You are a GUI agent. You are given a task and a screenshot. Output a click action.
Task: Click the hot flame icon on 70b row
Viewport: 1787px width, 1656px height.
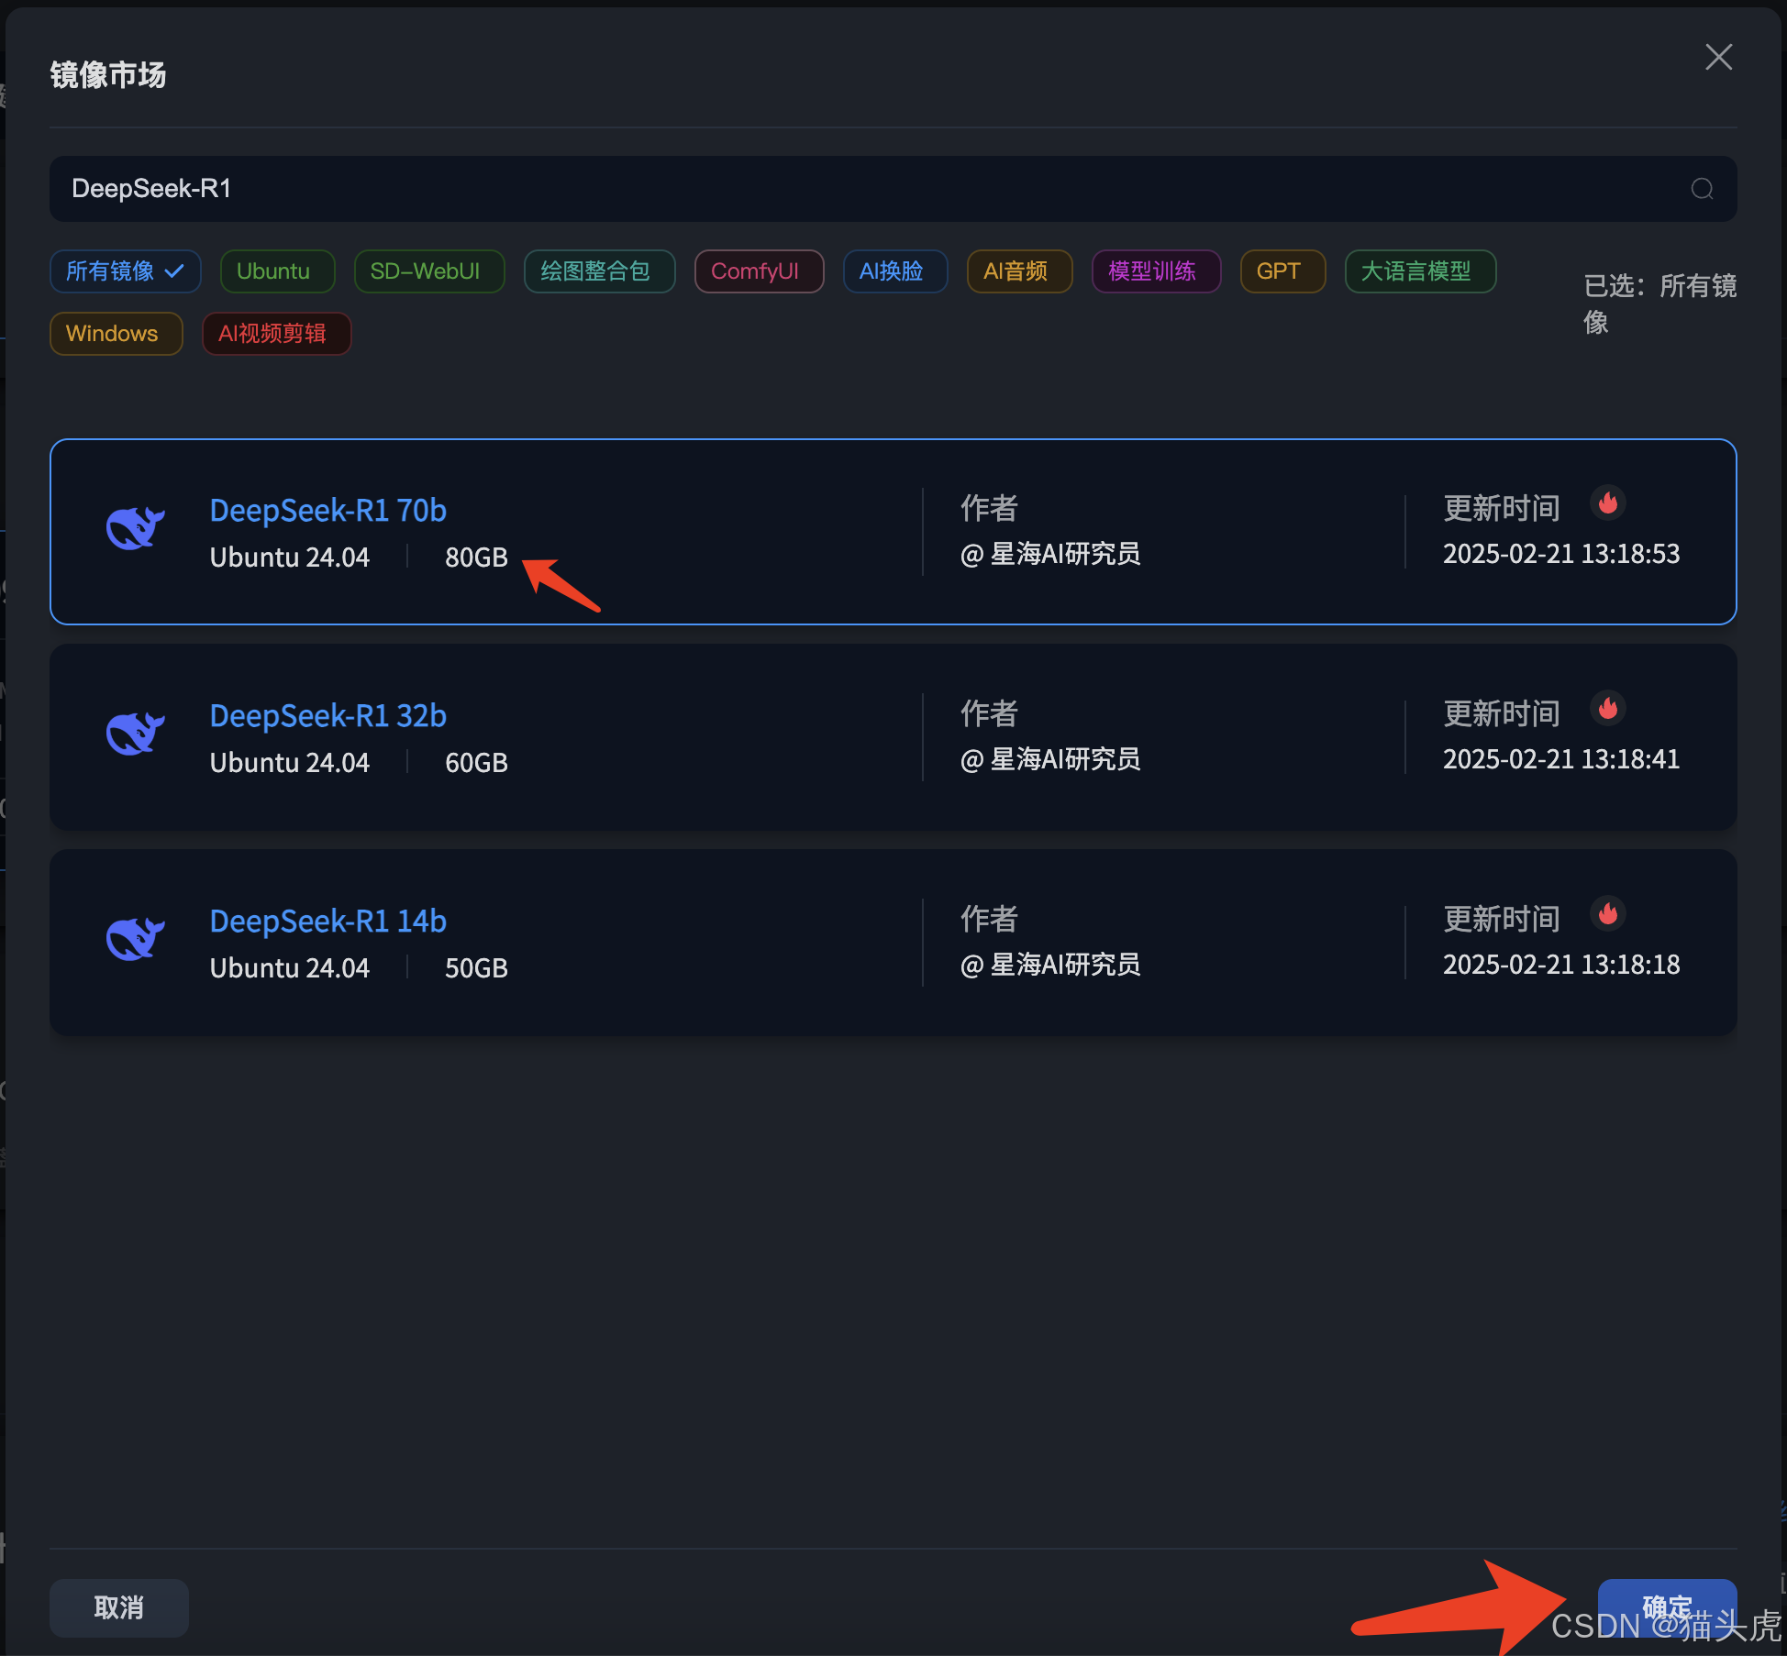(1607, 503)
